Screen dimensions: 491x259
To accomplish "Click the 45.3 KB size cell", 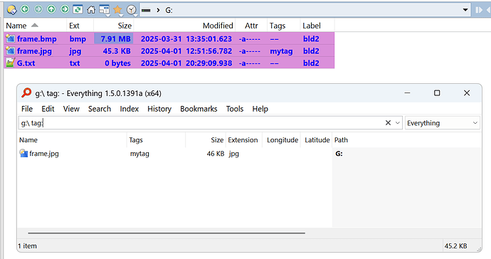I will (117, 51).
